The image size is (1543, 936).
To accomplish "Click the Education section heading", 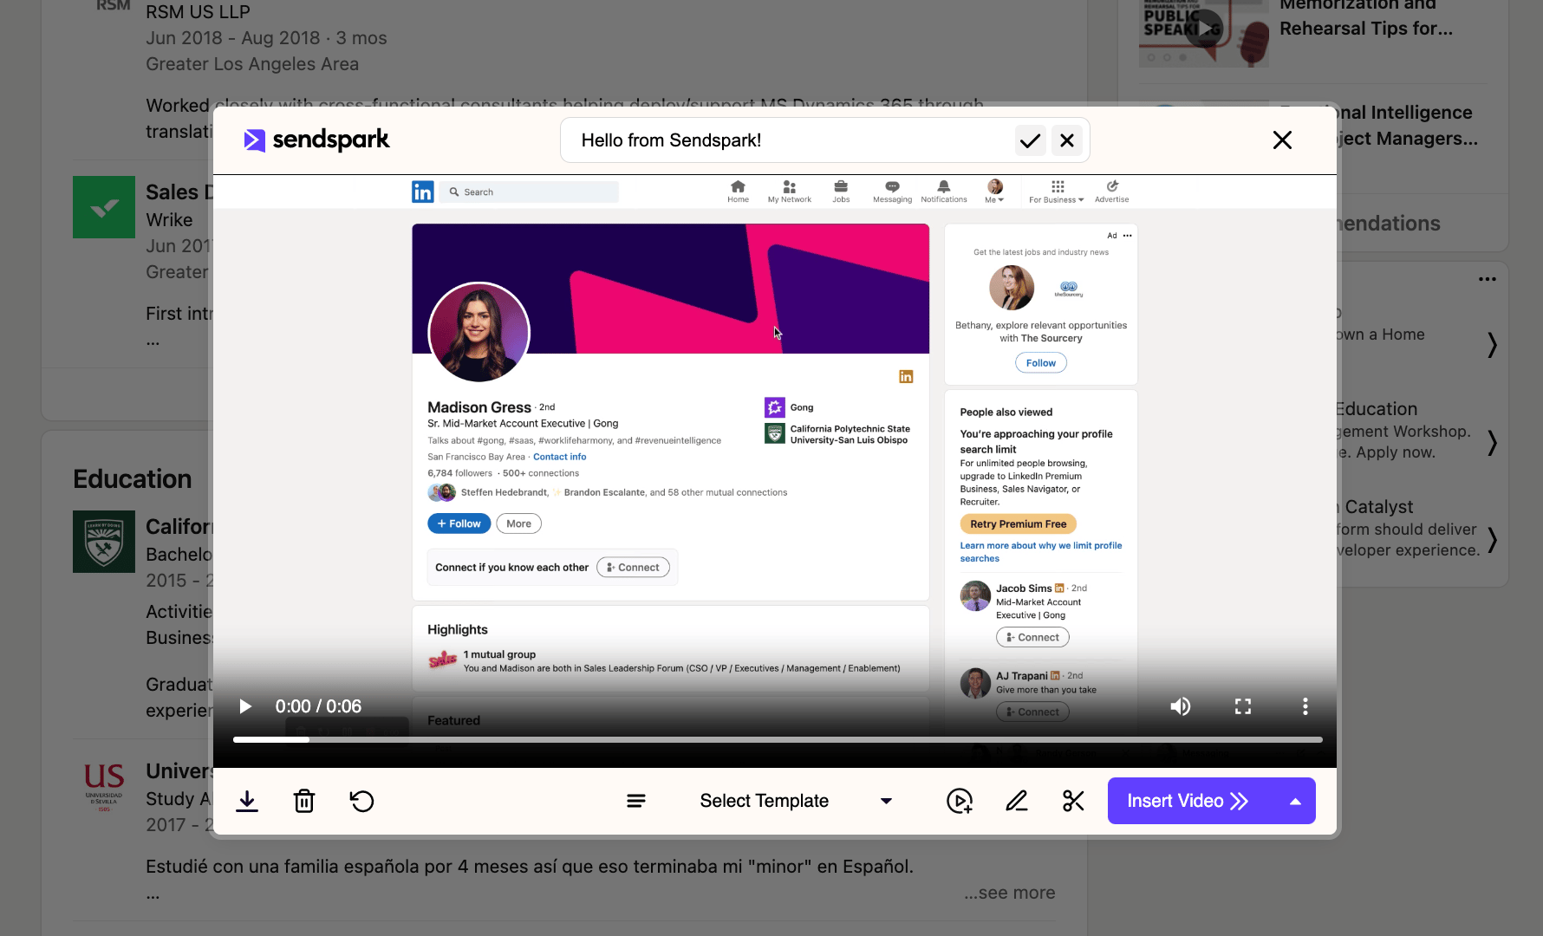I will click(133, 479).
